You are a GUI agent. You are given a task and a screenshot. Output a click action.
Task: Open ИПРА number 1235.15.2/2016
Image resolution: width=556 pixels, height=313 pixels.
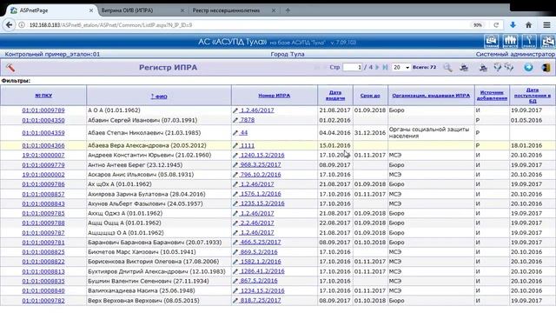(262, 203)
